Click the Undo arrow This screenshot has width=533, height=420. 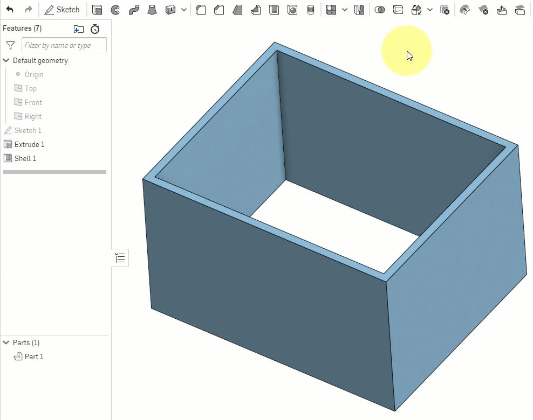click(10, 10)
